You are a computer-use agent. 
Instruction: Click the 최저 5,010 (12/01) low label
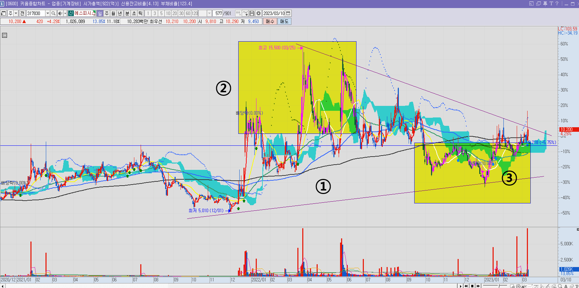206,210
